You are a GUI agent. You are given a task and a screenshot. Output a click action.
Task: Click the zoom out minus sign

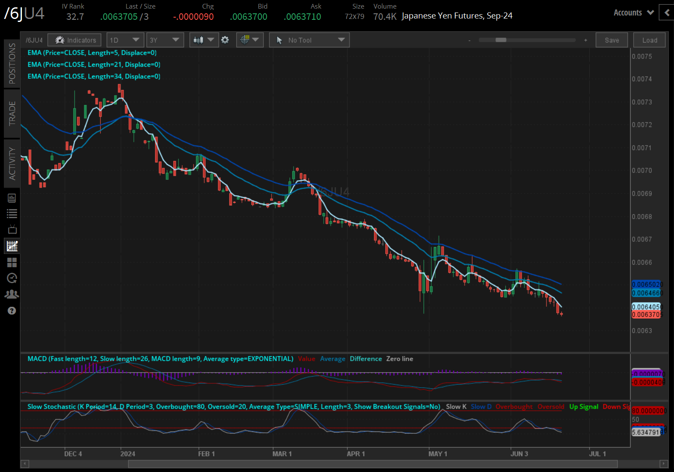[470, 40]
